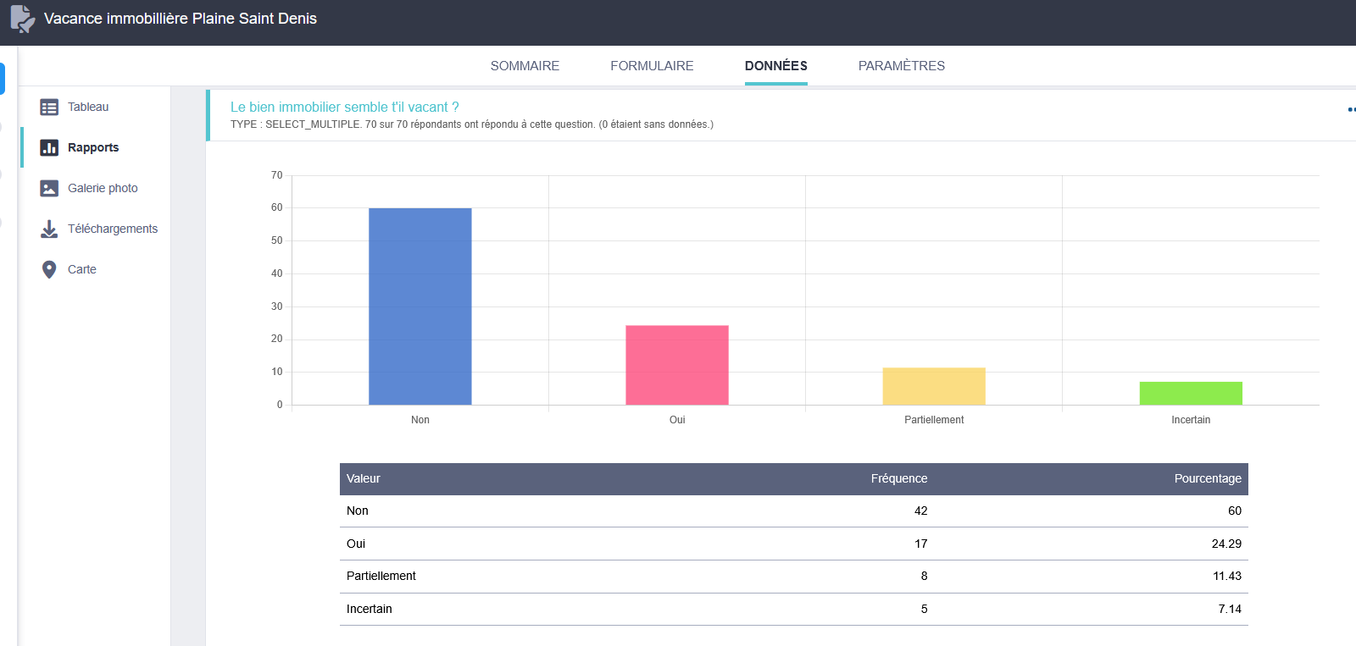The height and width of the screenshot is (646, 1356).
Task: Open the question options three-dot menu
Action: [x=1351, y=109]
